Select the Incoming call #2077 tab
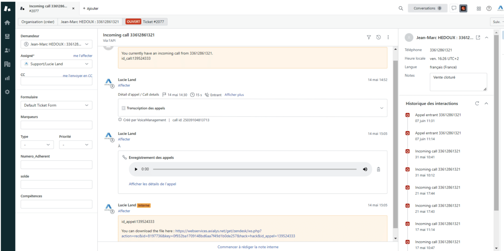The image size is (504, 251). pyautogui.click(x=47, y=9)
